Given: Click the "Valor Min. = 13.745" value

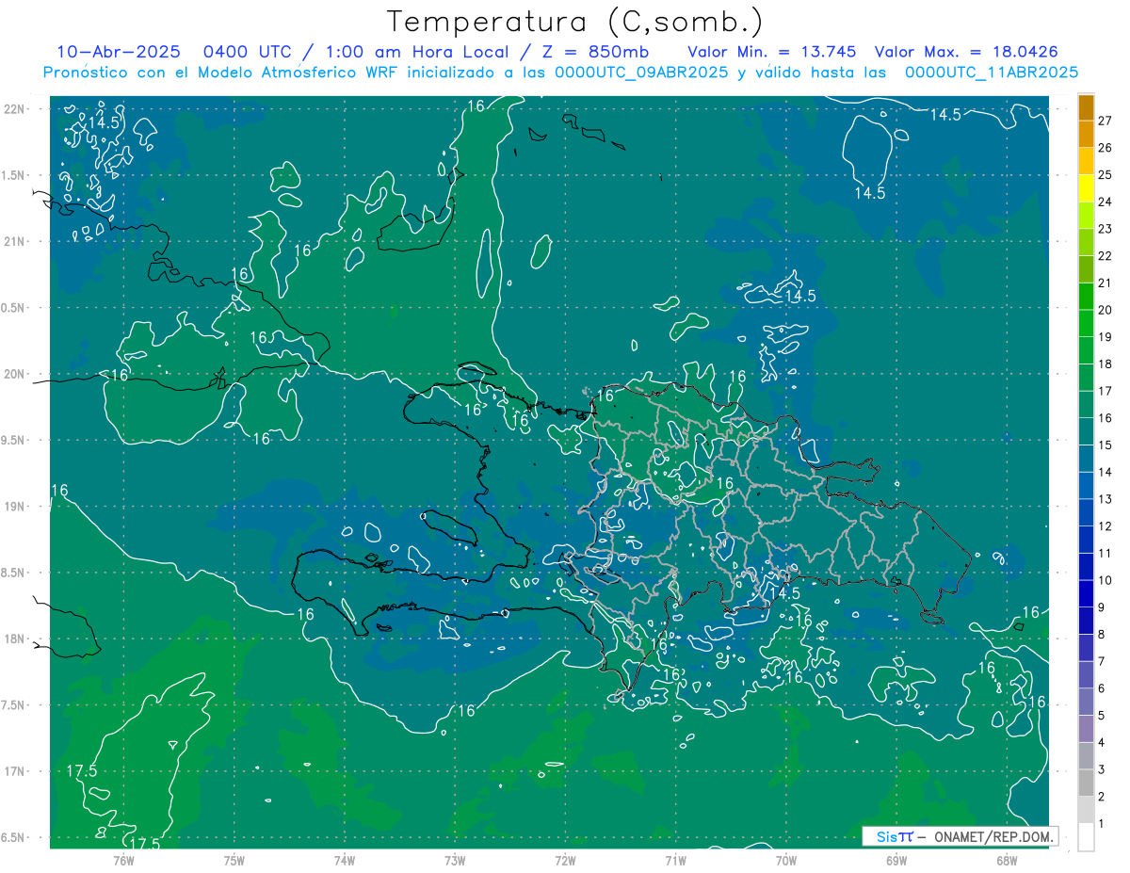Looking at the screenshot, I should [771, 52].
